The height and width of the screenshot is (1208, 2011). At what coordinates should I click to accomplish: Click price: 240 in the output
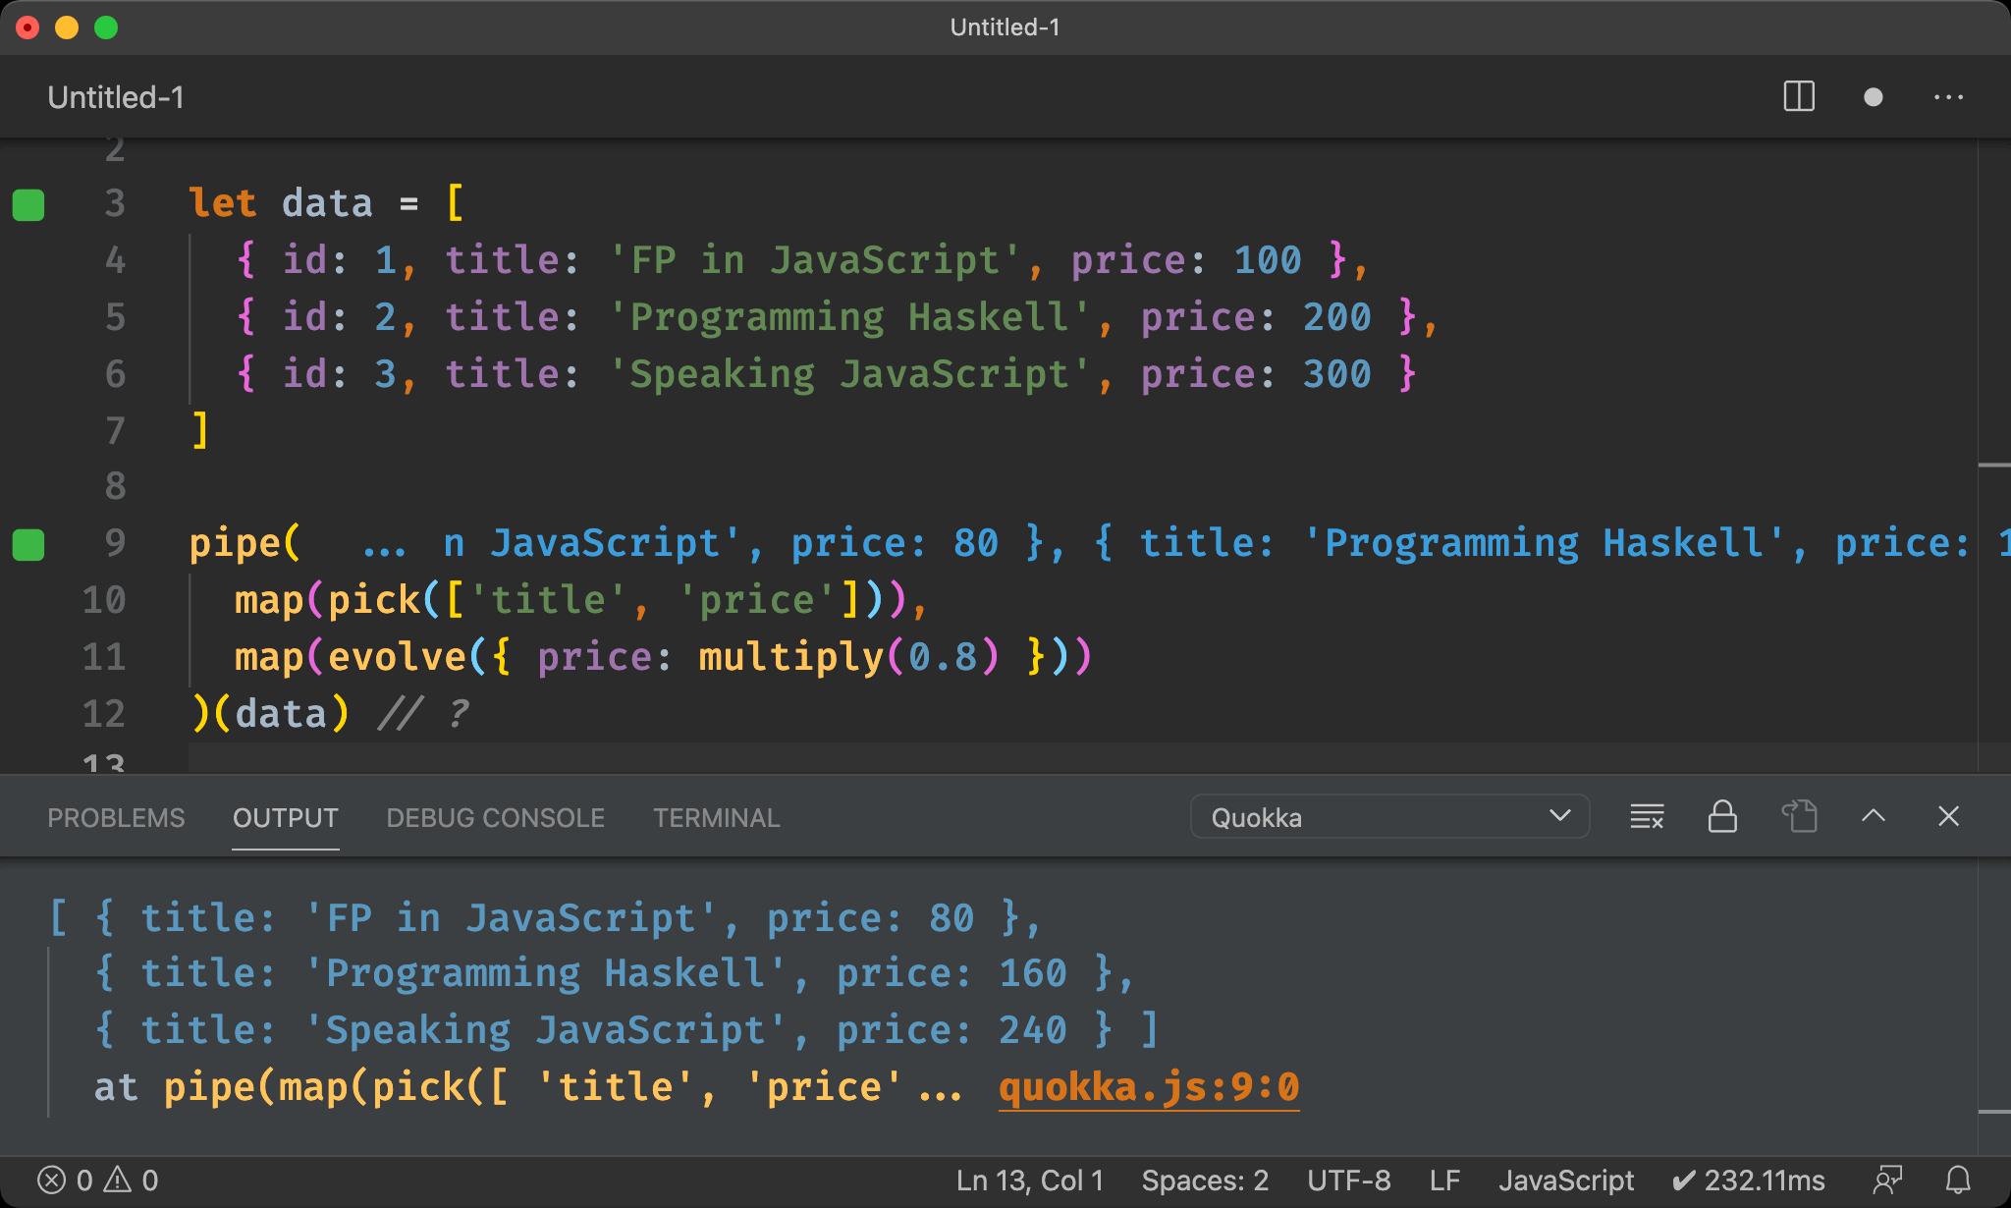tap(951, 1030)
